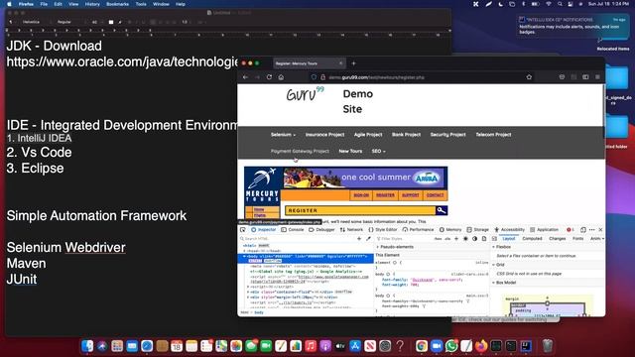This screenshot has height=357, width=635.
Task: Open the Bookmarks menu in the menu bar
Action: [117, 4]
